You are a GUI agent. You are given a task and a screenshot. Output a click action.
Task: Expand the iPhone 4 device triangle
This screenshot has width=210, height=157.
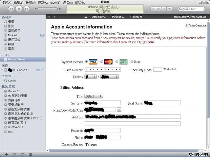click(x=2, y=70)
